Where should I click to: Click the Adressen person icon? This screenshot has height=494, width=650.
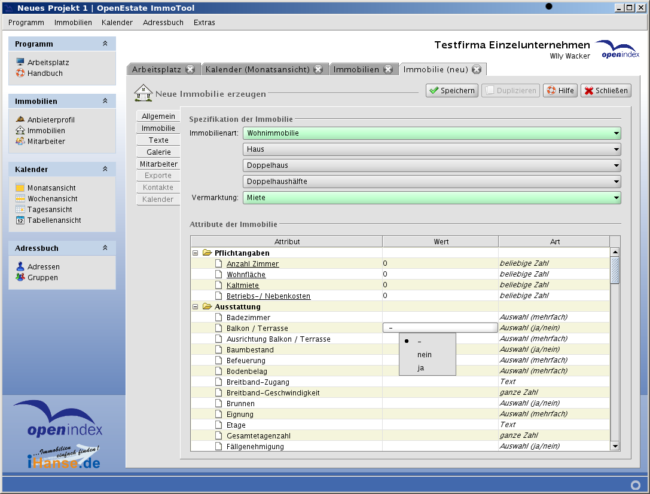point(20,267)
